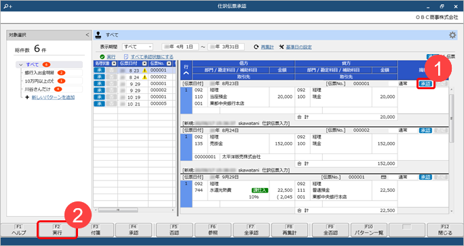
Task: Toggle 承 on the 10/19 list row
Action: click(99, 97)
